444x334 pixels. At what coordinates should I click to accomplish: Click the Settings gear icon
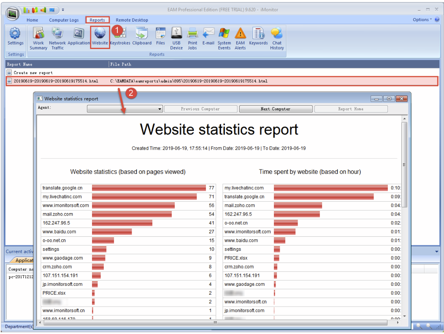16,37
